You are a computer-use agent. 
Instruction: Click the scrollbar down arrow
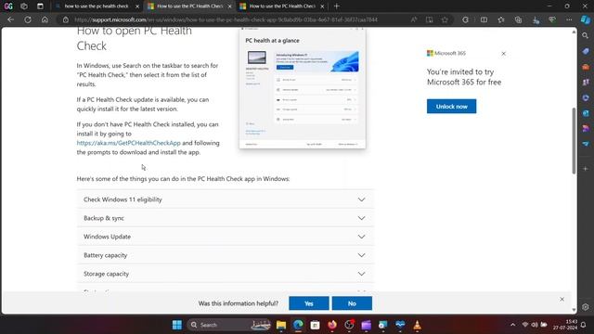pos(574,310)
